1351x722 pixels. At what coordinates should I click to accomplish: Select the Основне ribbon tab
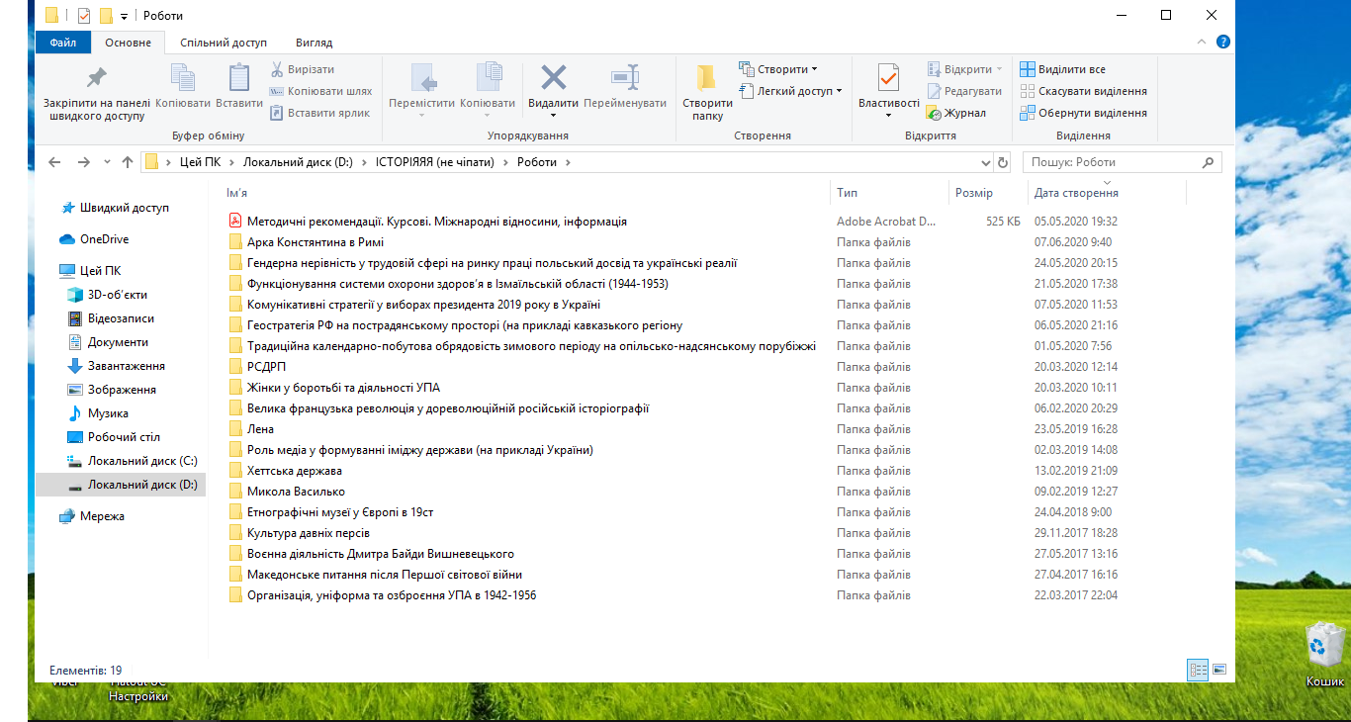click(129, 43)
